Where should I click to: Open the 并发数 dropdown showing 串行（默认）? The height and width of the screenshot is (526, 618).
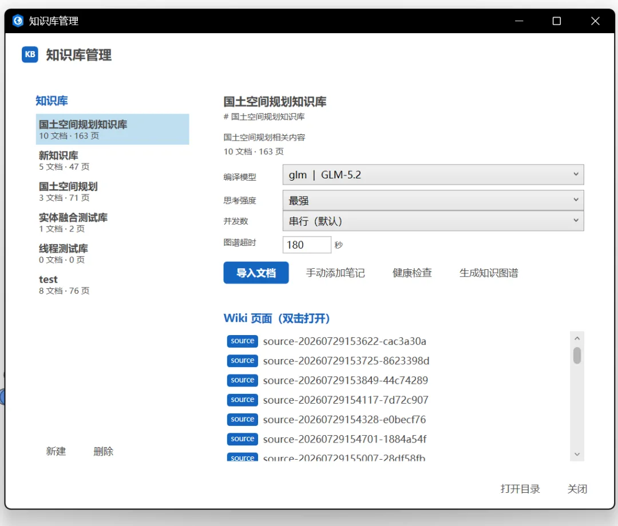coord(433,221)
